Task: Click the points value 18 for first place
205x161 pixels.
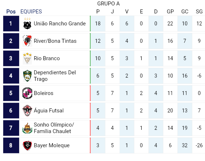Action: pyautogui.click(x=98, y=24)
